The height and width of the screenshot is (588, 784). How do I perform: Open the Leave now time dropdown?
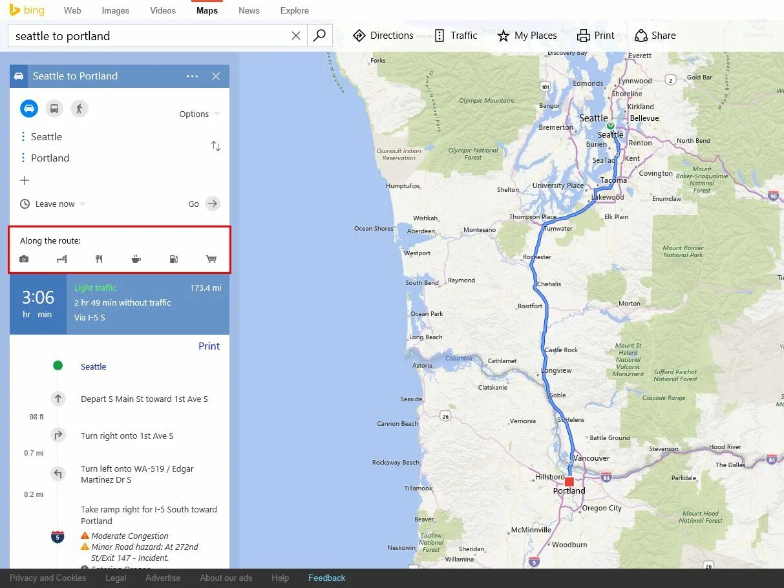(x=52, y=204)
